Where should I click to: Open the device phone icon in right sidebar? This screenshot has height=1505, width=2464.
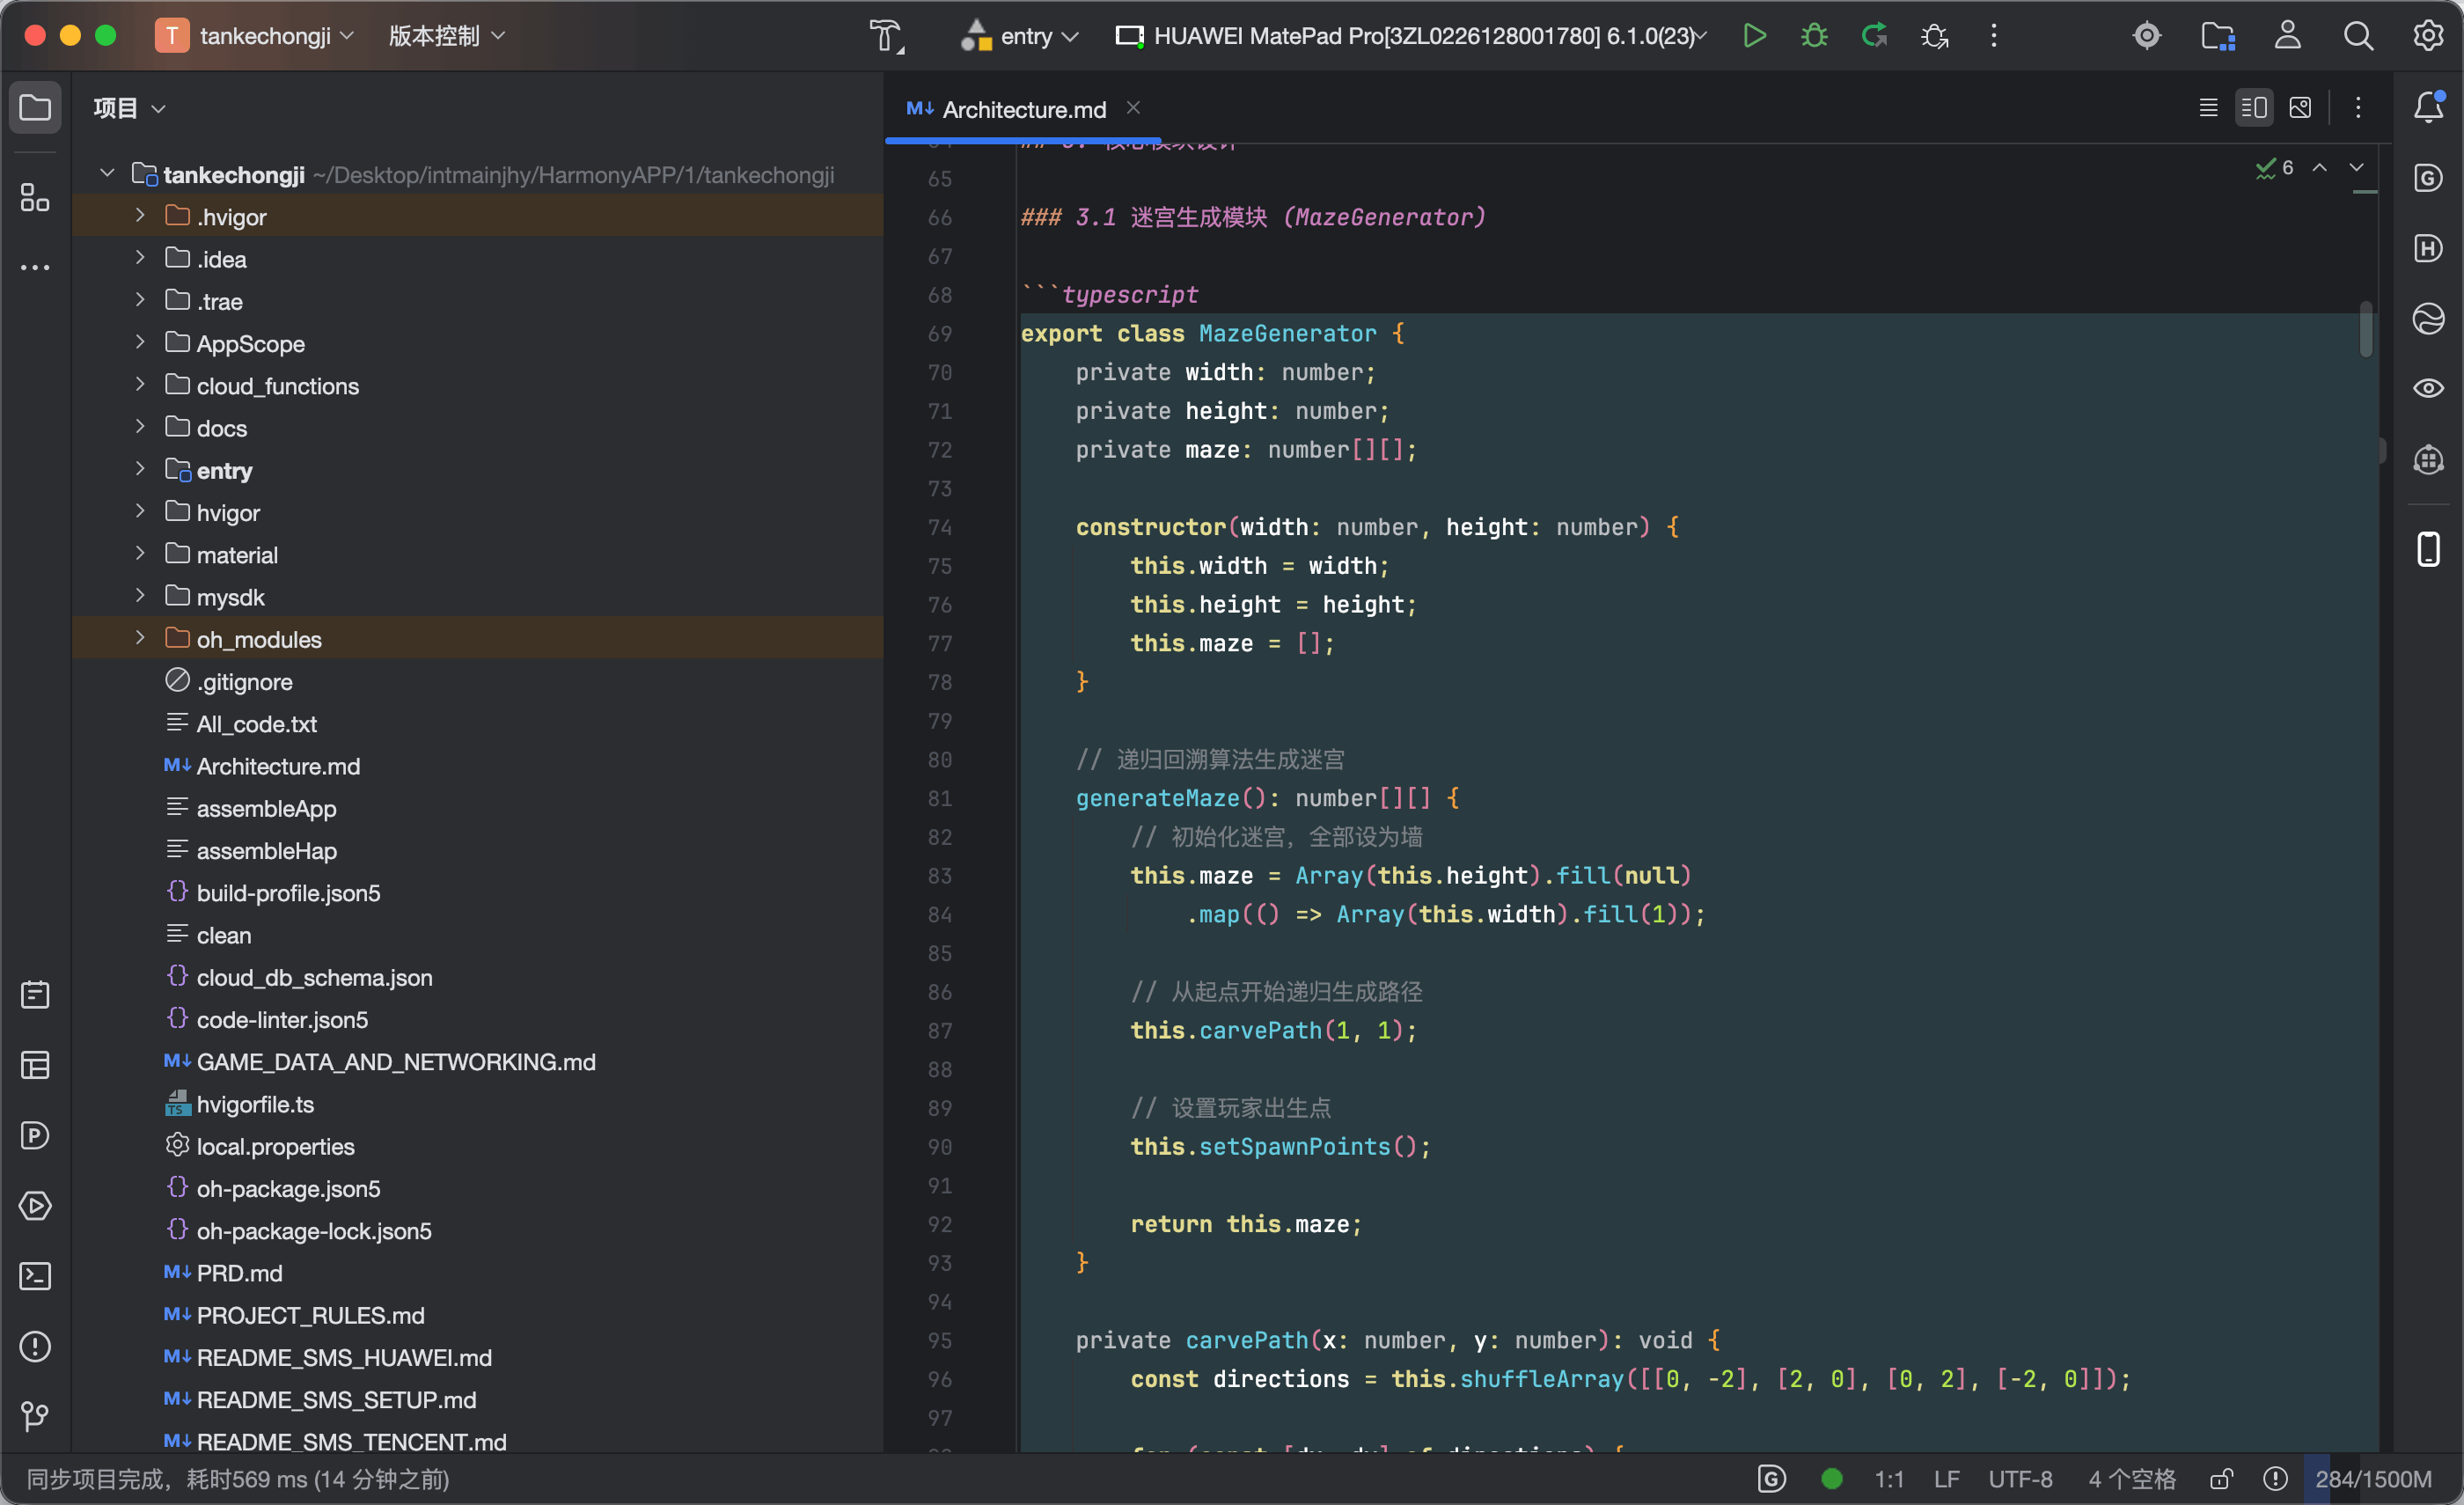coord(2428,549)
